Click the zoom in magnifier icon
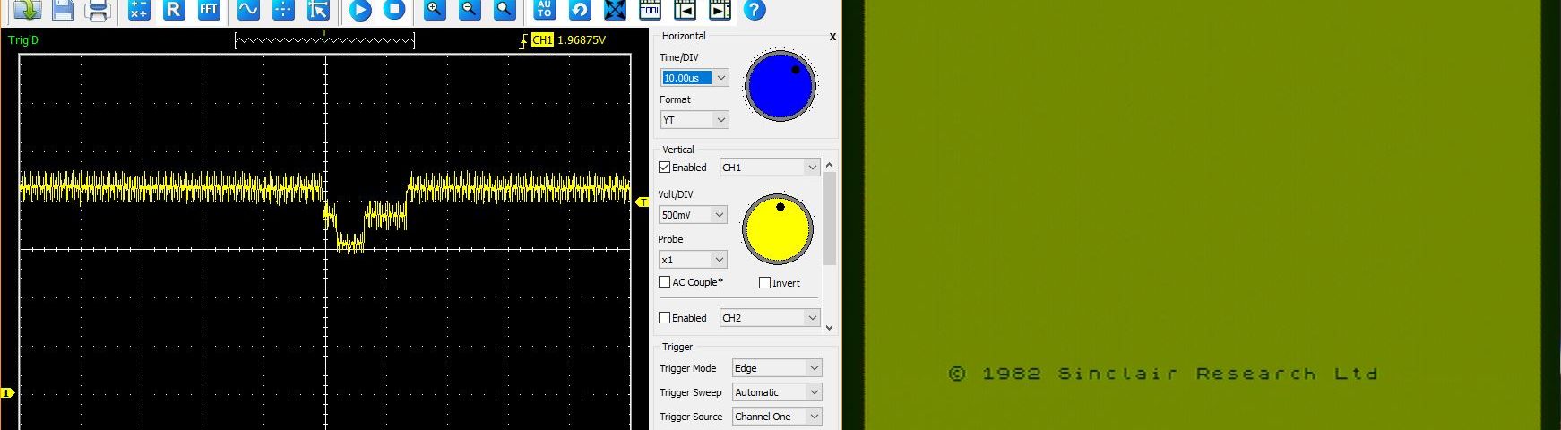 tap(435, 10)
